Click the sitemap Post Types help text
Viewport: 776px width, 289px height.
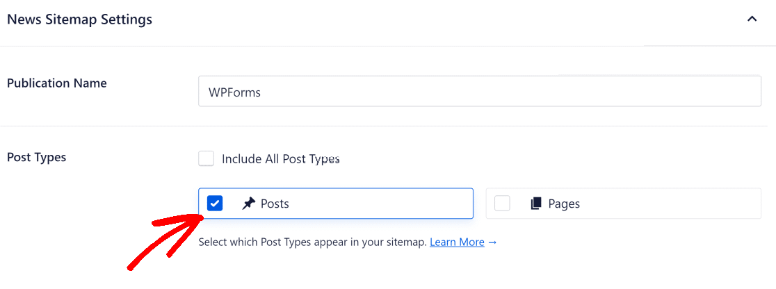tap(312, 242)
